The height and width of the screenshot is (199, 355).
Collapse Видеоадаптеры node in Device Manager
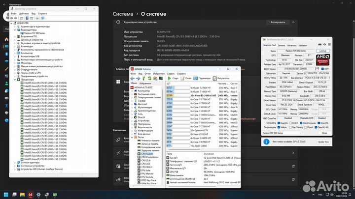click(x=15, y=30)
